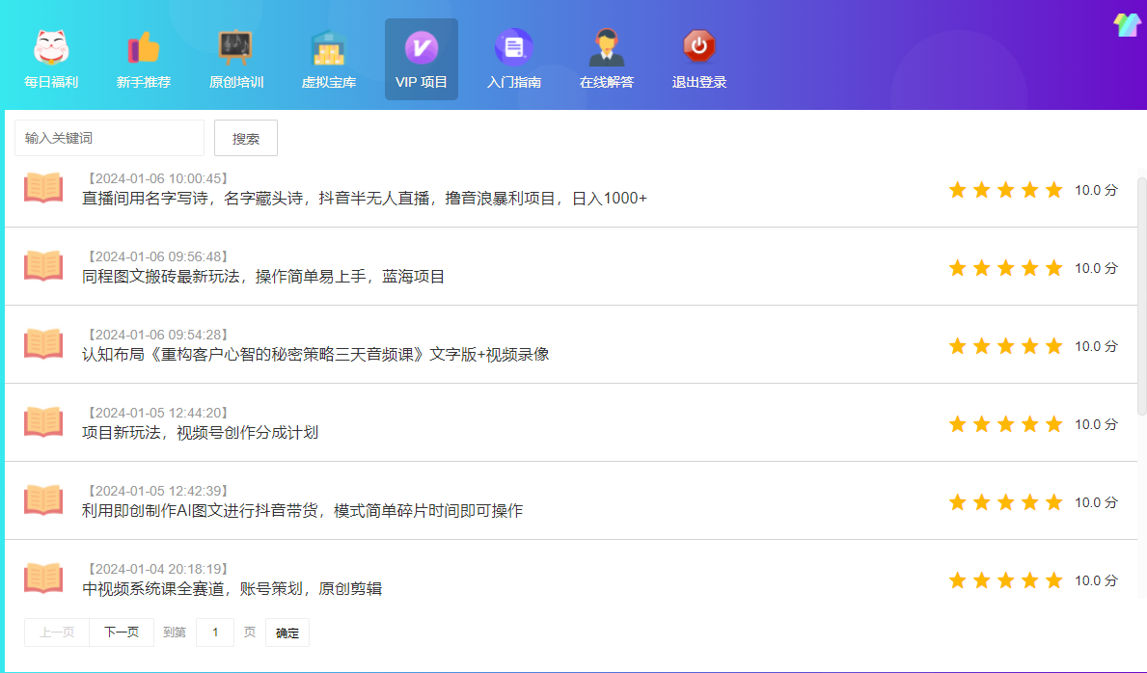Image resolution: width=1147 pixels, height=673 pixels.
Task: Click the page number input box
Action: point(215,633)
